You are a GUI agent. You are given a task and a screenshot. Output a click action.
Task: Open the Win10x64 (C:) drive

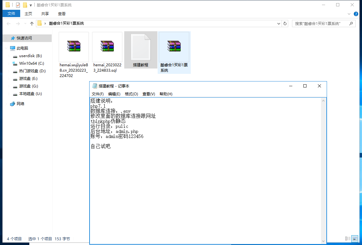pyautogui.click(x=32, y=63)
